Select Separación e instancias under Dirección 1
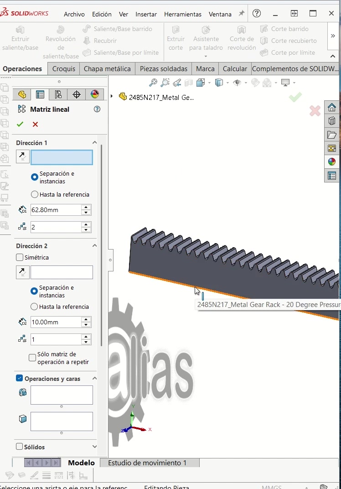 (35, 177)
